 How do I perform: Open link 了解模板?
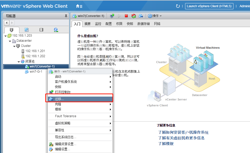pyautogui.click(x=166, y=144)
